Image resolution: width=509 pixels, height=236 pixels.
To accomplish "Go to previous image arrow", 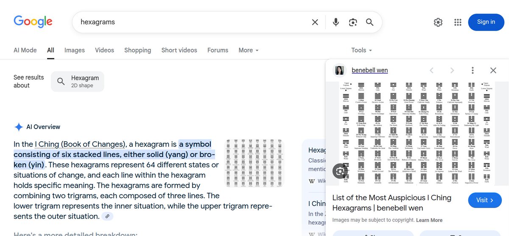I will click(432, 70).
